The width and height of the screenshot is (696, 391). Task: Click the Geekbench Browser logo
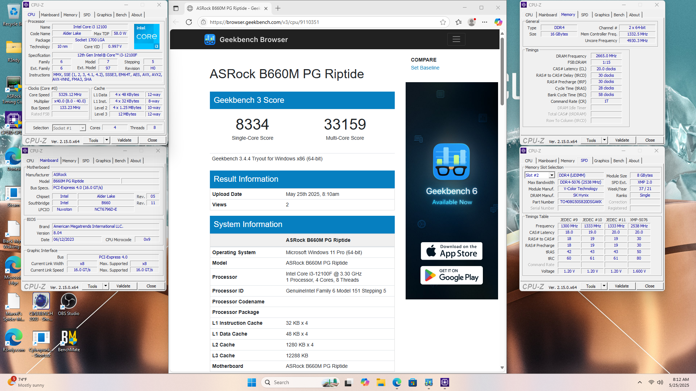(246, 39)
